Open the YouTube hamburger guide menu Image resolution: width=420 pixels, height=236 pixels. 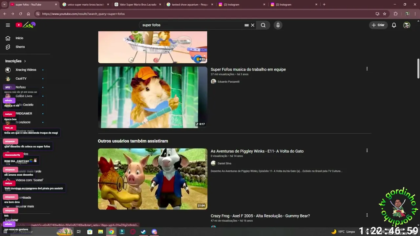coord(8,25)
